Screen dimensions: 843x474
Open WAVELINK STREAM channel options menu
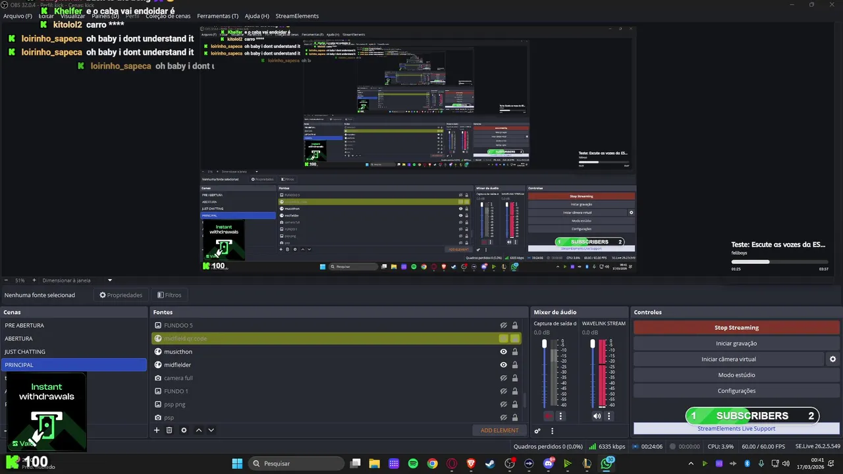pos(609,416)
